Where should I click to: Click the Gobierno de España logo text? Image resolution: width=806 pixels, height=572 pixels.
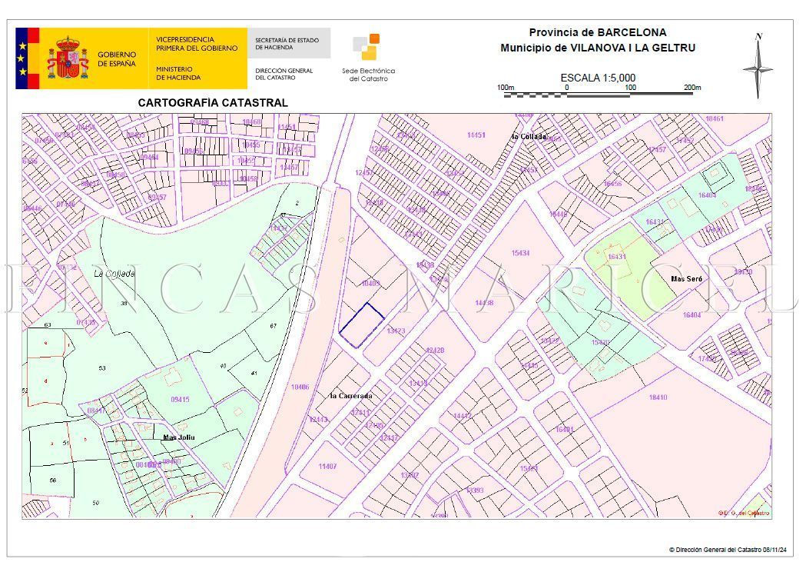116,59
